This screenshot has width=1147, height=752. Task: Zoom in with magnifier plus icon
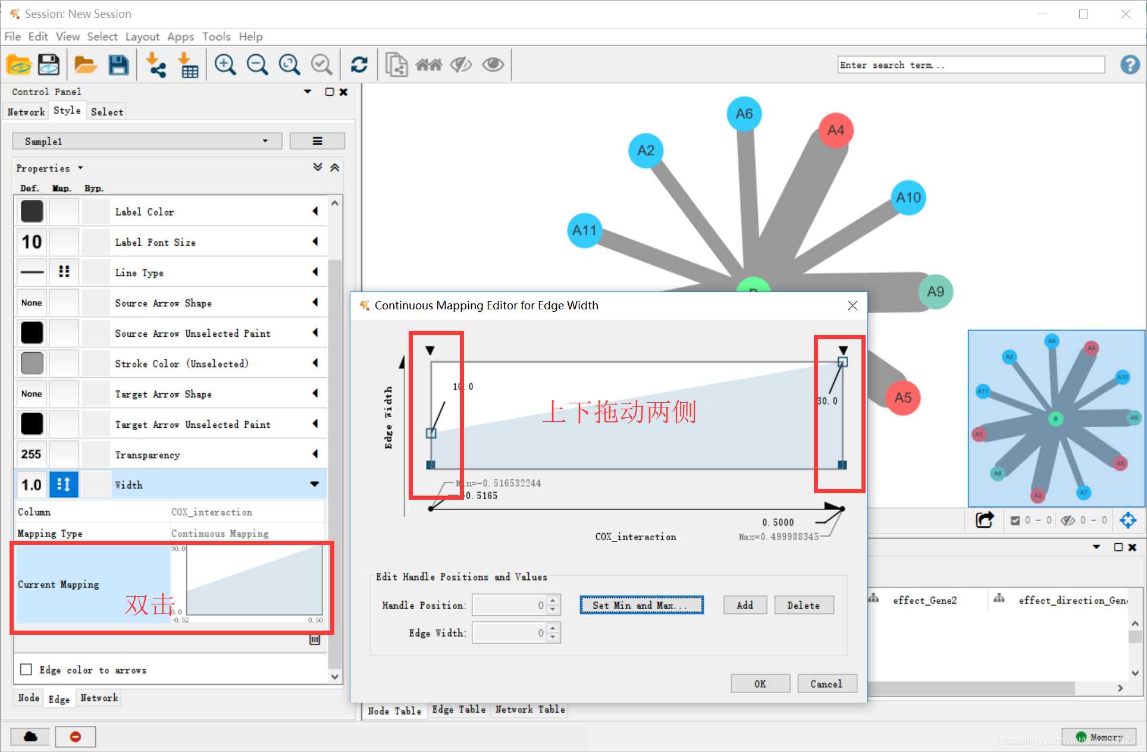[x=225, y=64]
